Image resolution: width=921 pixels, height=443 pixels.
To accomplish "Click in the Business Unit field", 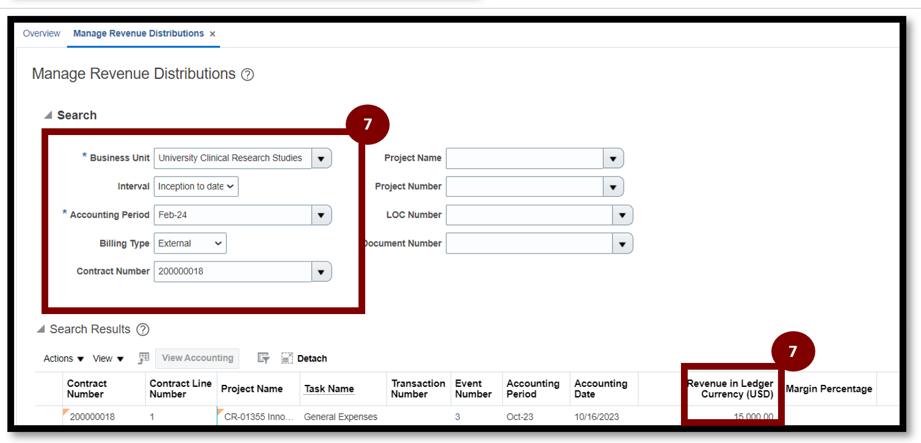I will coord(233,158).
